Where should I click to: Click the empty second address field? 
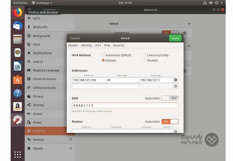tap(89, 86)
